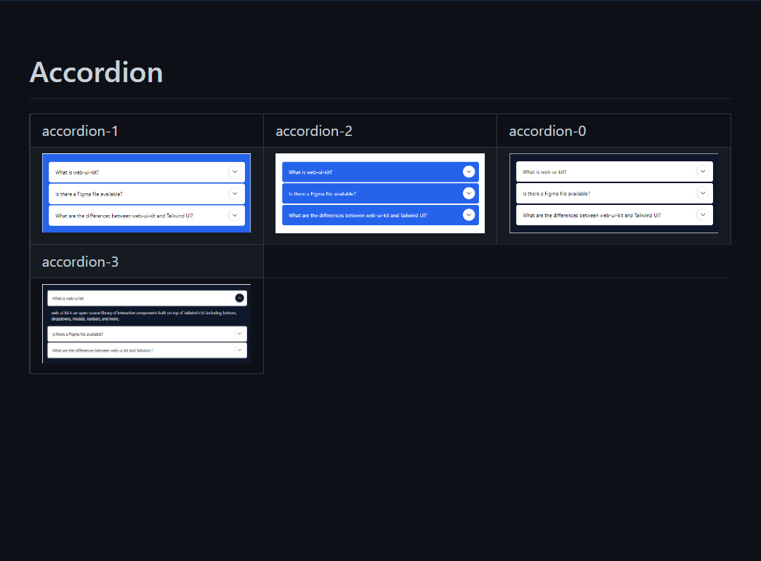Click the chevron icon on 'Is there a Figma file available?' in accordion-1
This screenshot has height=561, width=761.
point(235,193)
